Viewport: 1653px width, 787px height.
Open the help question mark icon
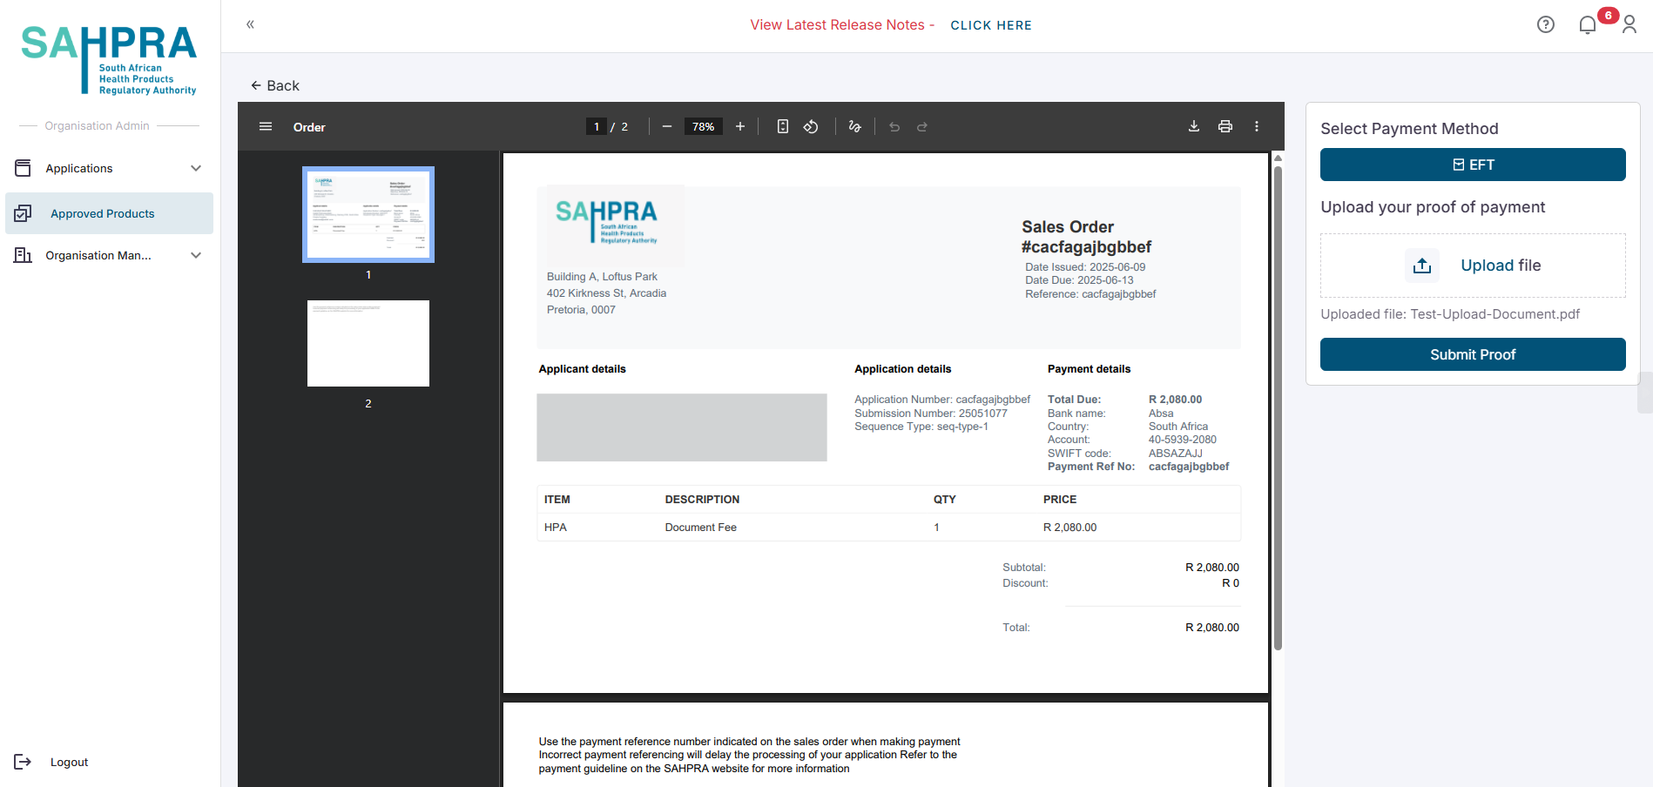coord(1546,25)
